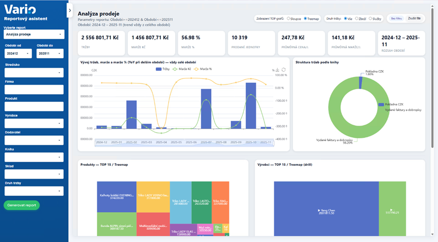
Task: Click the Zrušit filtr button
Action: pos(415,18)
